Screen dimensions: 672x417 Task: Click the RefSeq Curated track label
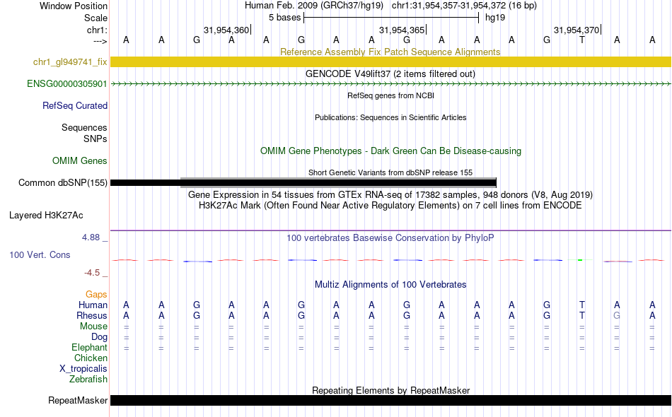click(x=75, y=105)
